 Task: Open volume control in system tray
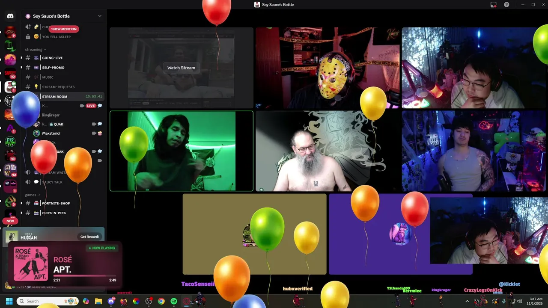pos(520,301)
